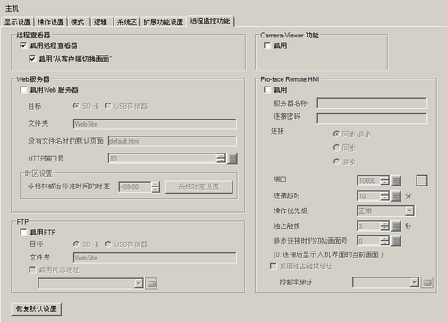Select SD卡 radio in FTP target

pyautogui.click(x=77, y=244)
